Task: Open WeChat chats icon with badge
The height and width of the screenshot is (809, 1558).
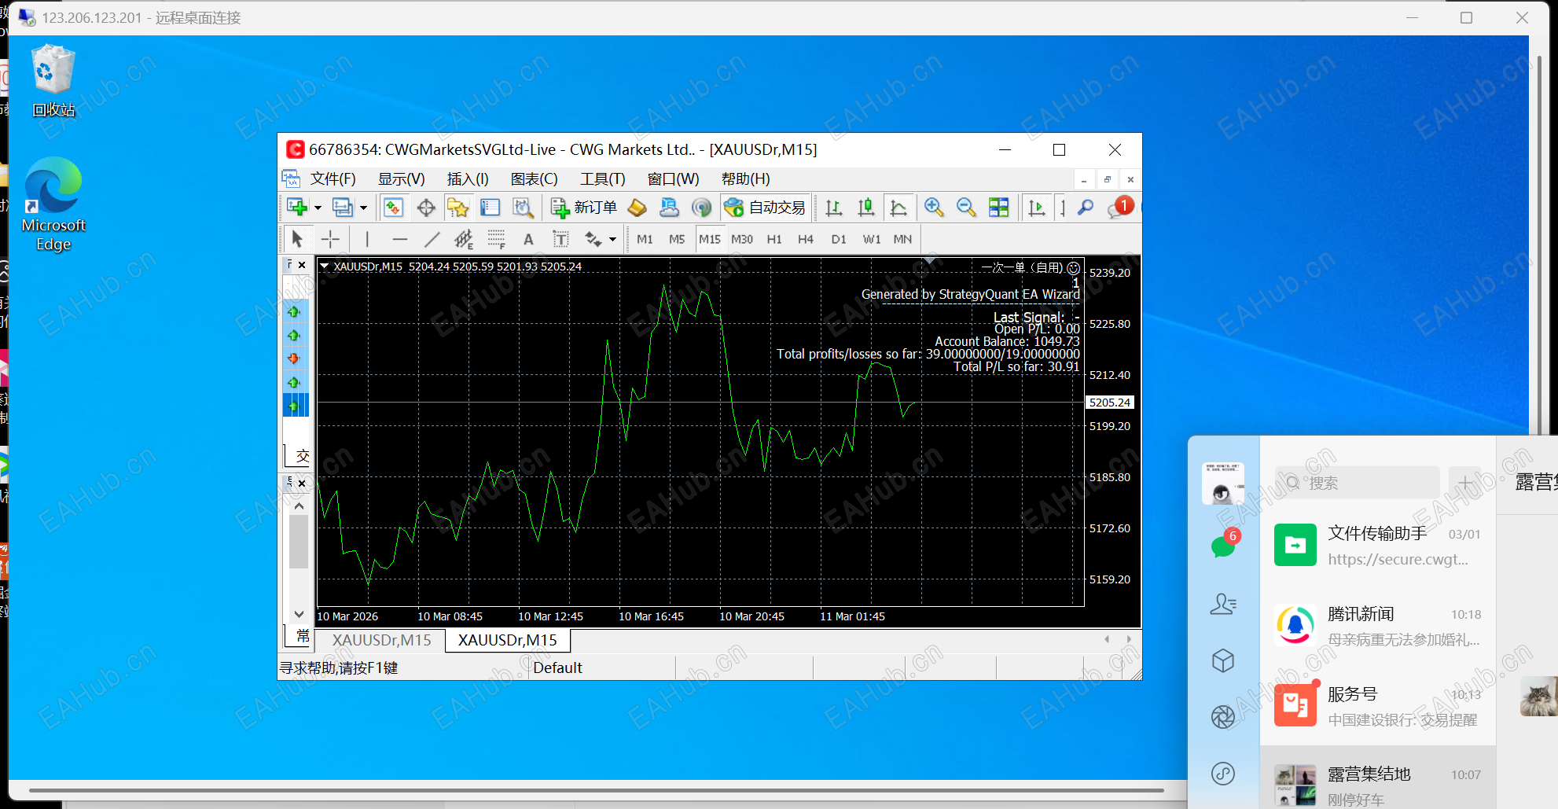Action: pos(1224,544)
